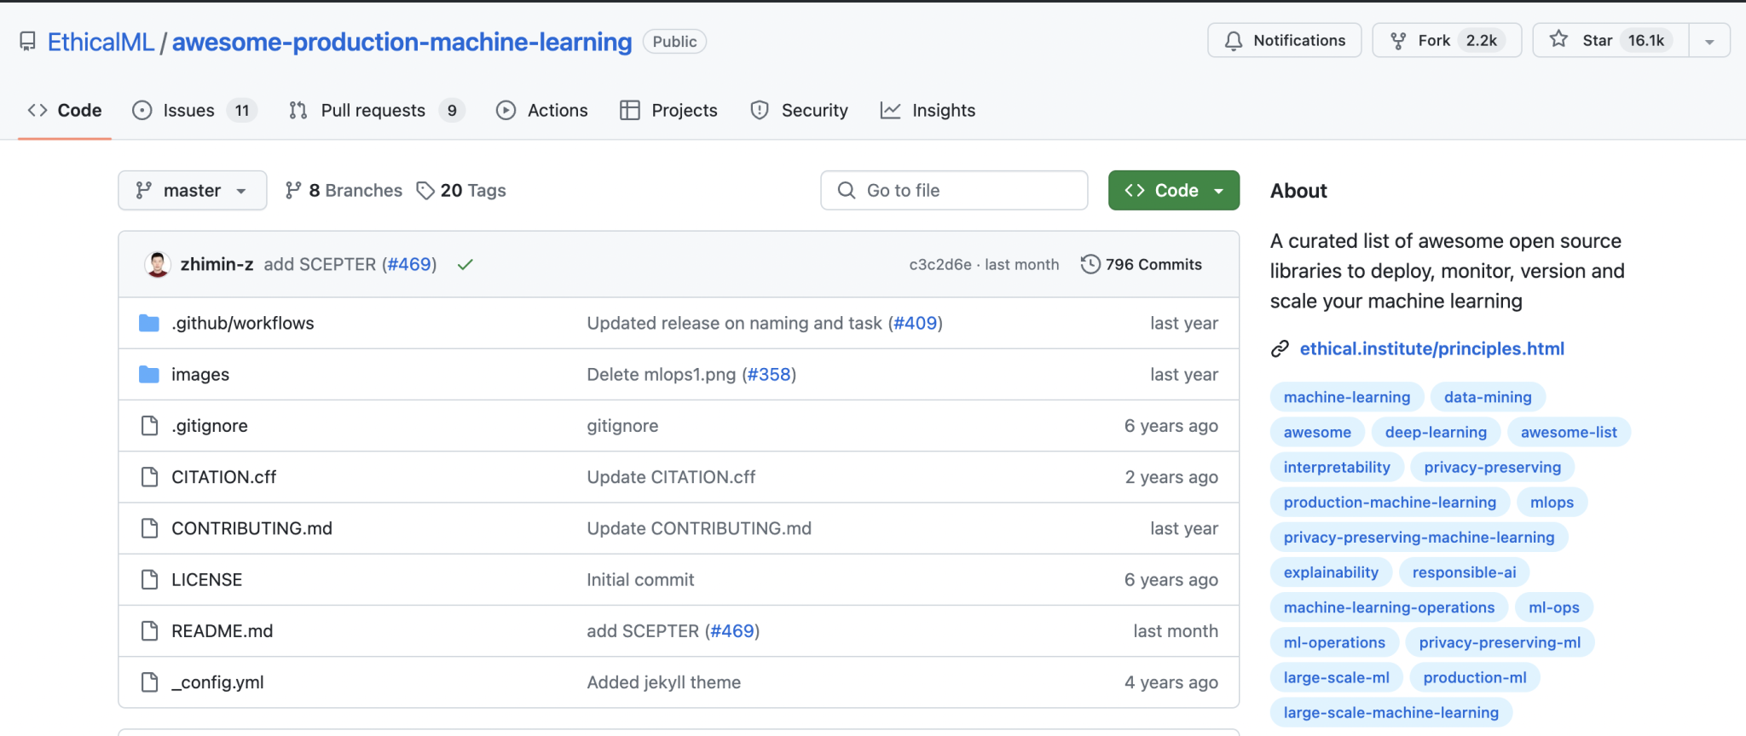This screenshot has width=1746, height=736.
Task: View the 8 Branches link
Action: click(344, 190)
